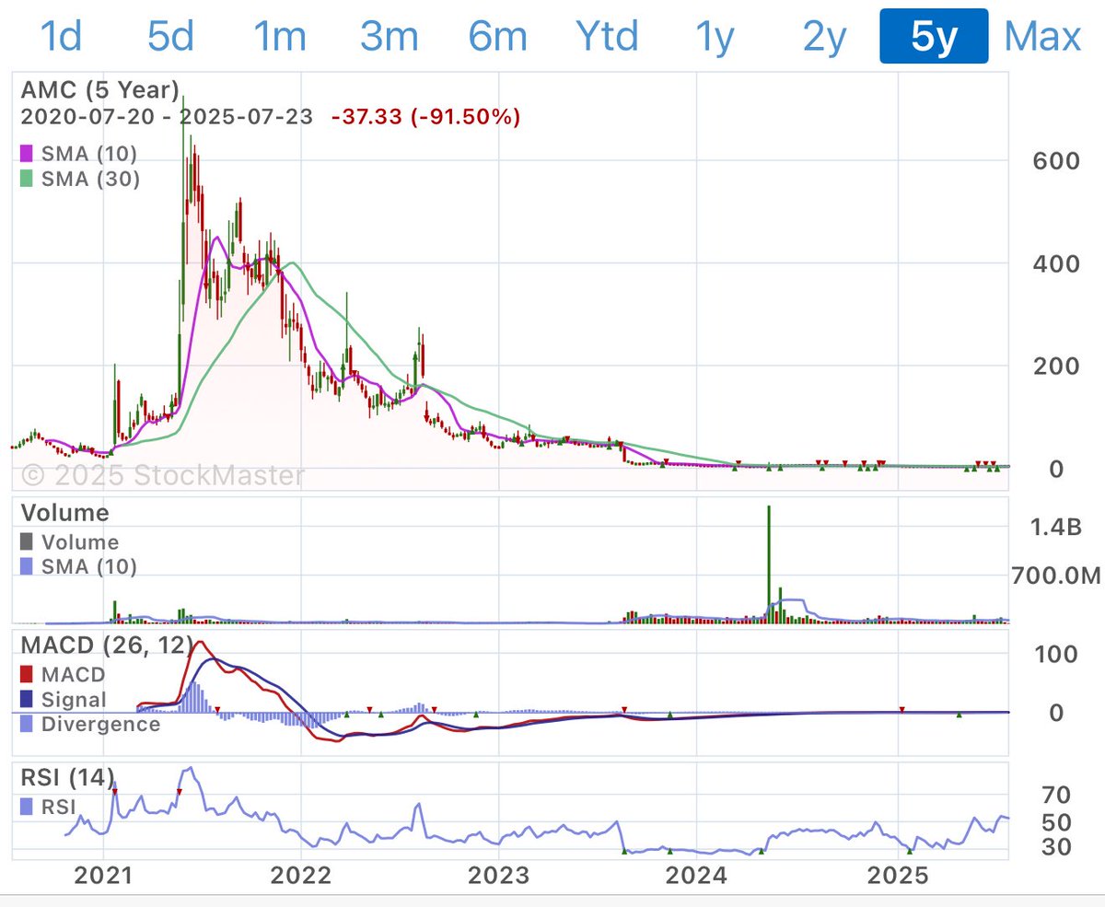Switch to the 1m range tab

coord(280,37)
